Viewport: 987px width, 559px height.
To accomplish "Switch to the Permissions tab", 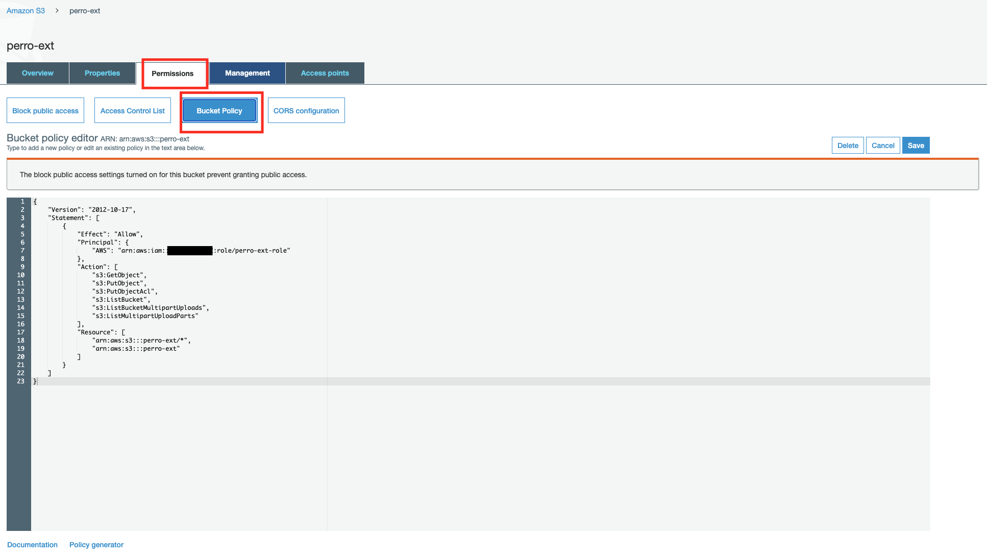I will (174, 74).
